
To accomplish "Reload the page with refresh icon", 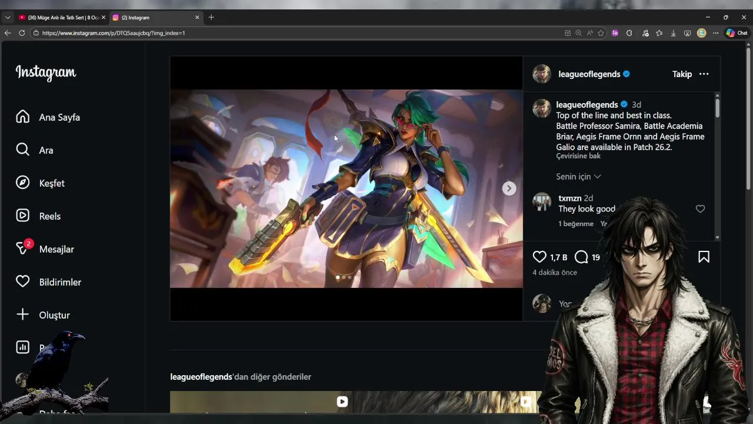I will click(22, 33).
